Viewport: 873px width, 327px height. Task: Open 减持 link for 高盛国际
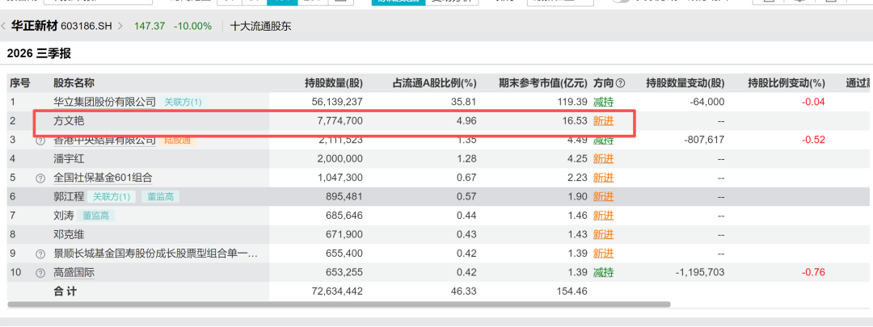click(x=604, y=273)
